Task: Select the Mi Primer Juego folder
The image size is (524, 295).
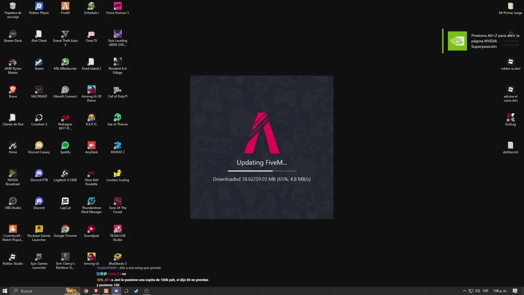Action: [510, 8]
